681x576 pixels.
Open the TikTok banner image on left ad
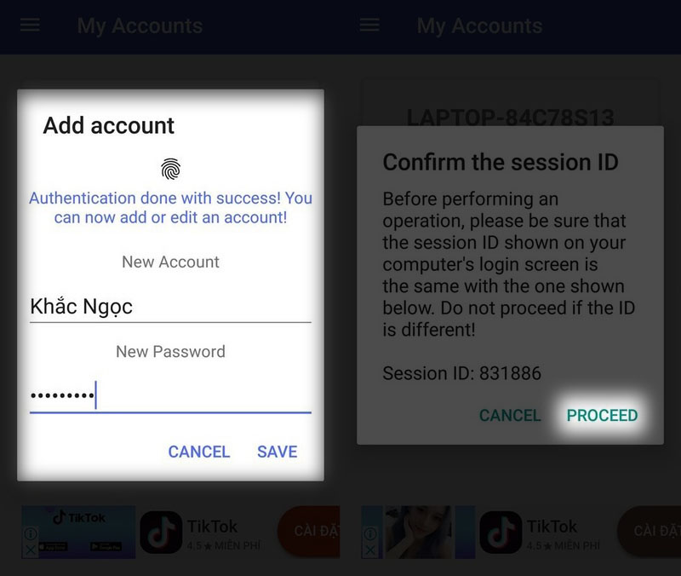click(78, 532)
